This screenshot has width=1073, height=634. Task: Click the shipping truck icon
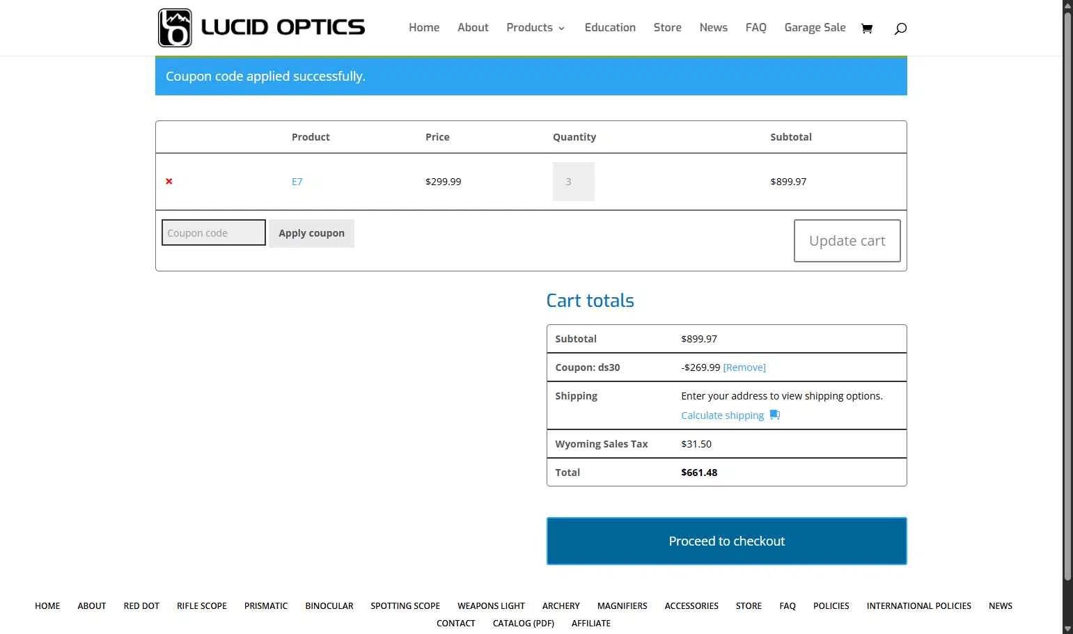(774, 415)
